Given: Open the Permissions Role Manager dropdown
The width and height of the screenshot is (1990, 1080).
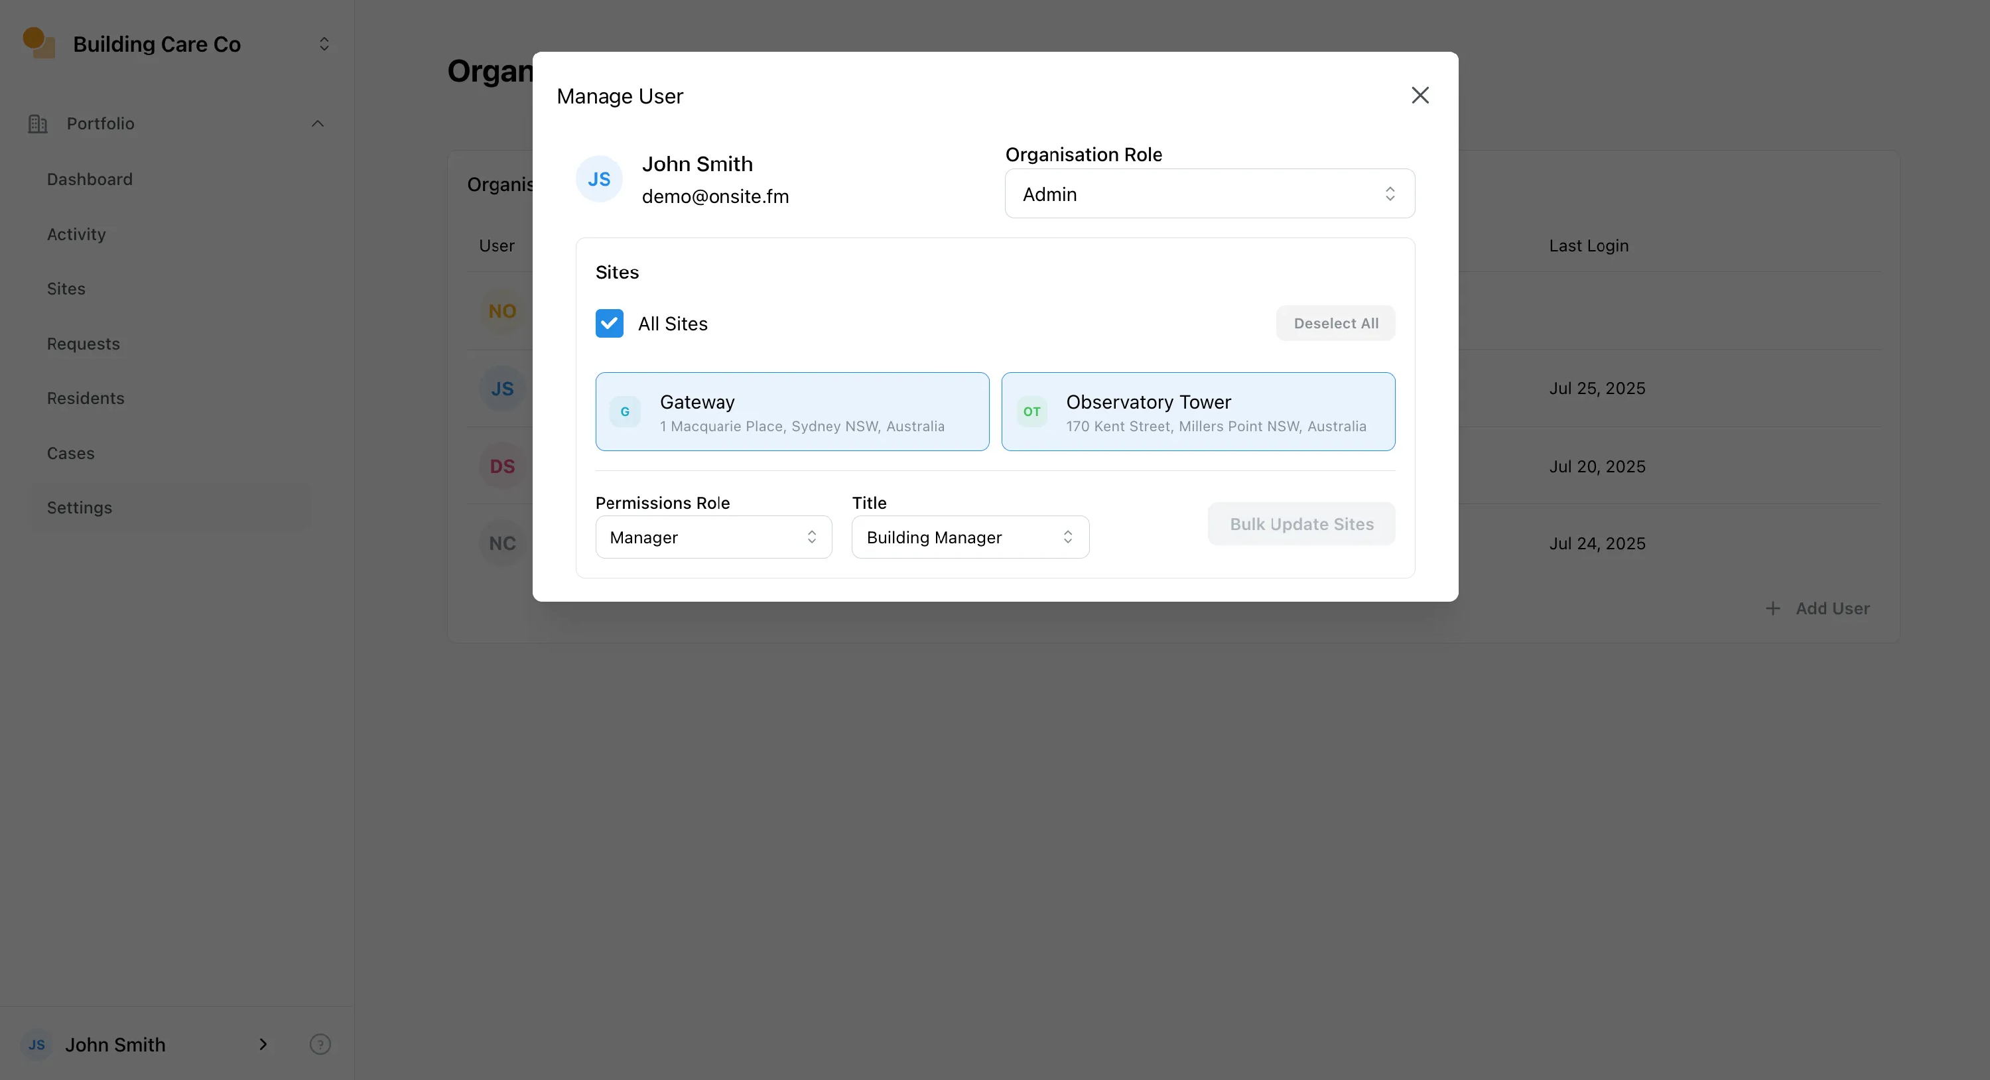Looking at the screenshot, I should pos(713,537).
